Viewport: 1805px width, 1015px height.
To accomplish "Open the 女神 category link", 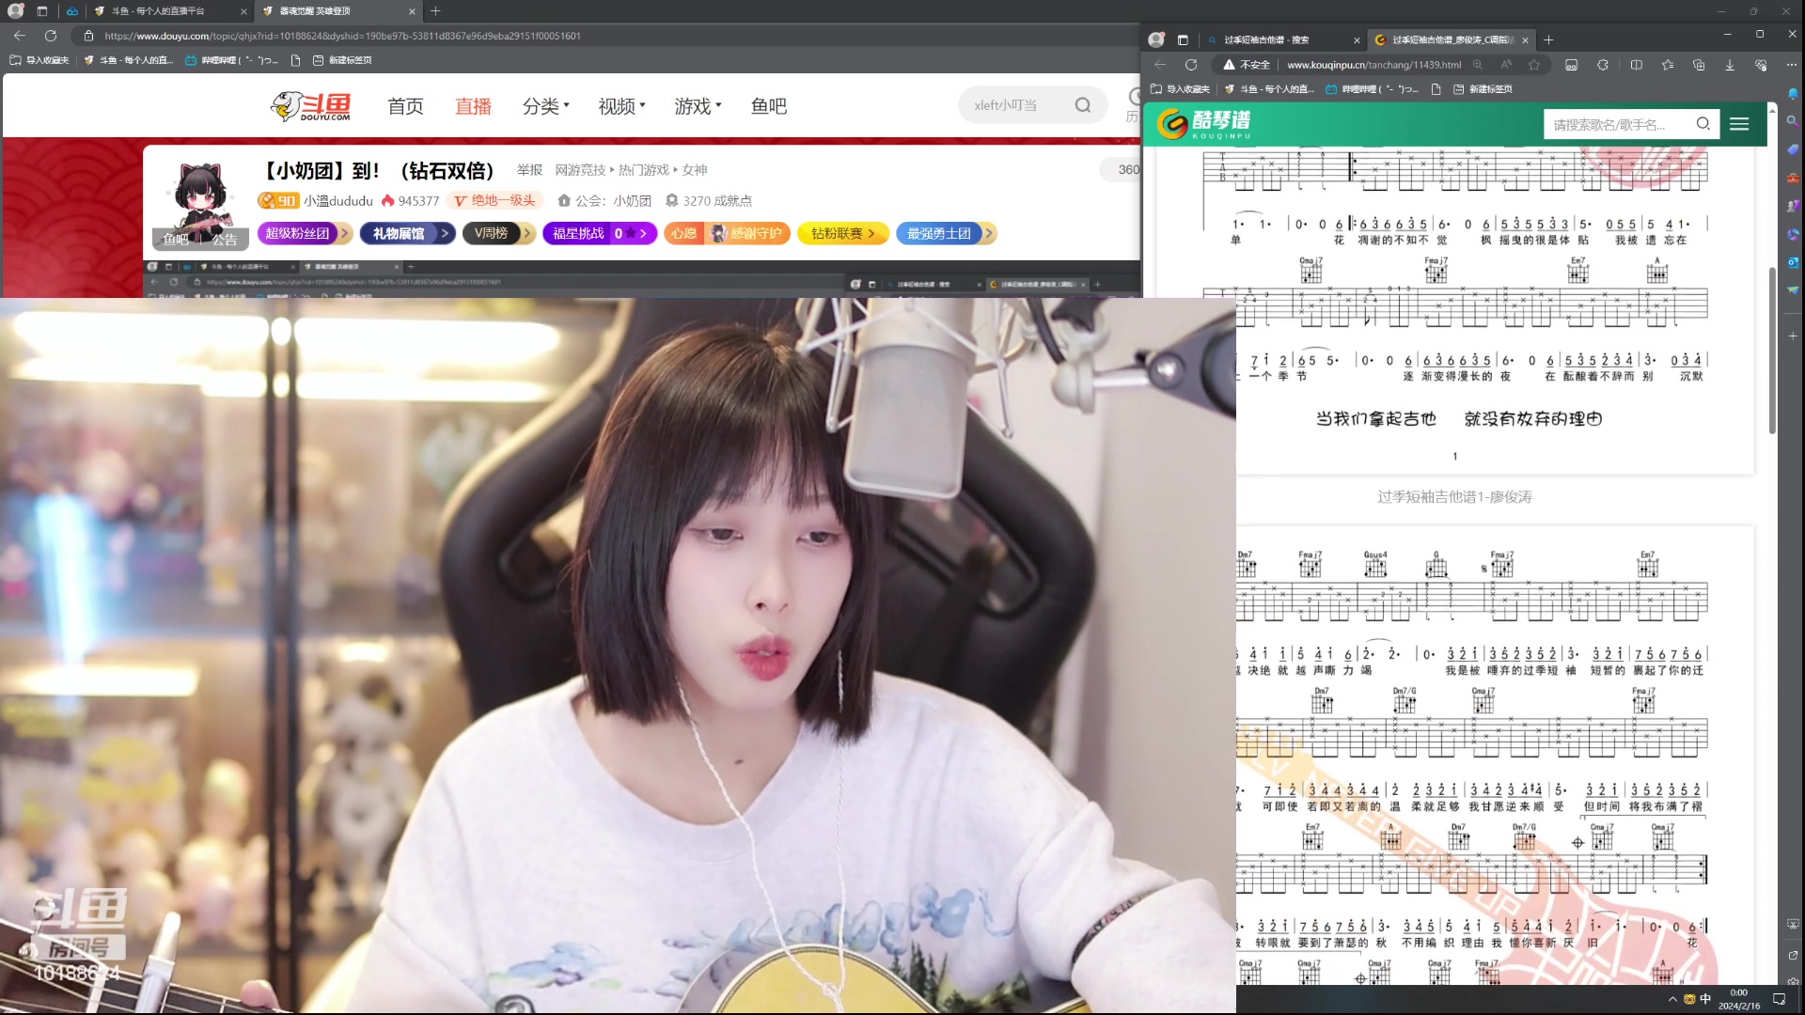I will pyautogui.click(x=695, y=170).
